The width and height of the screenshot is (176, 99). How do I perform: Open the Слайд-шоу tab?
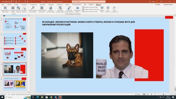coord(60,5)
